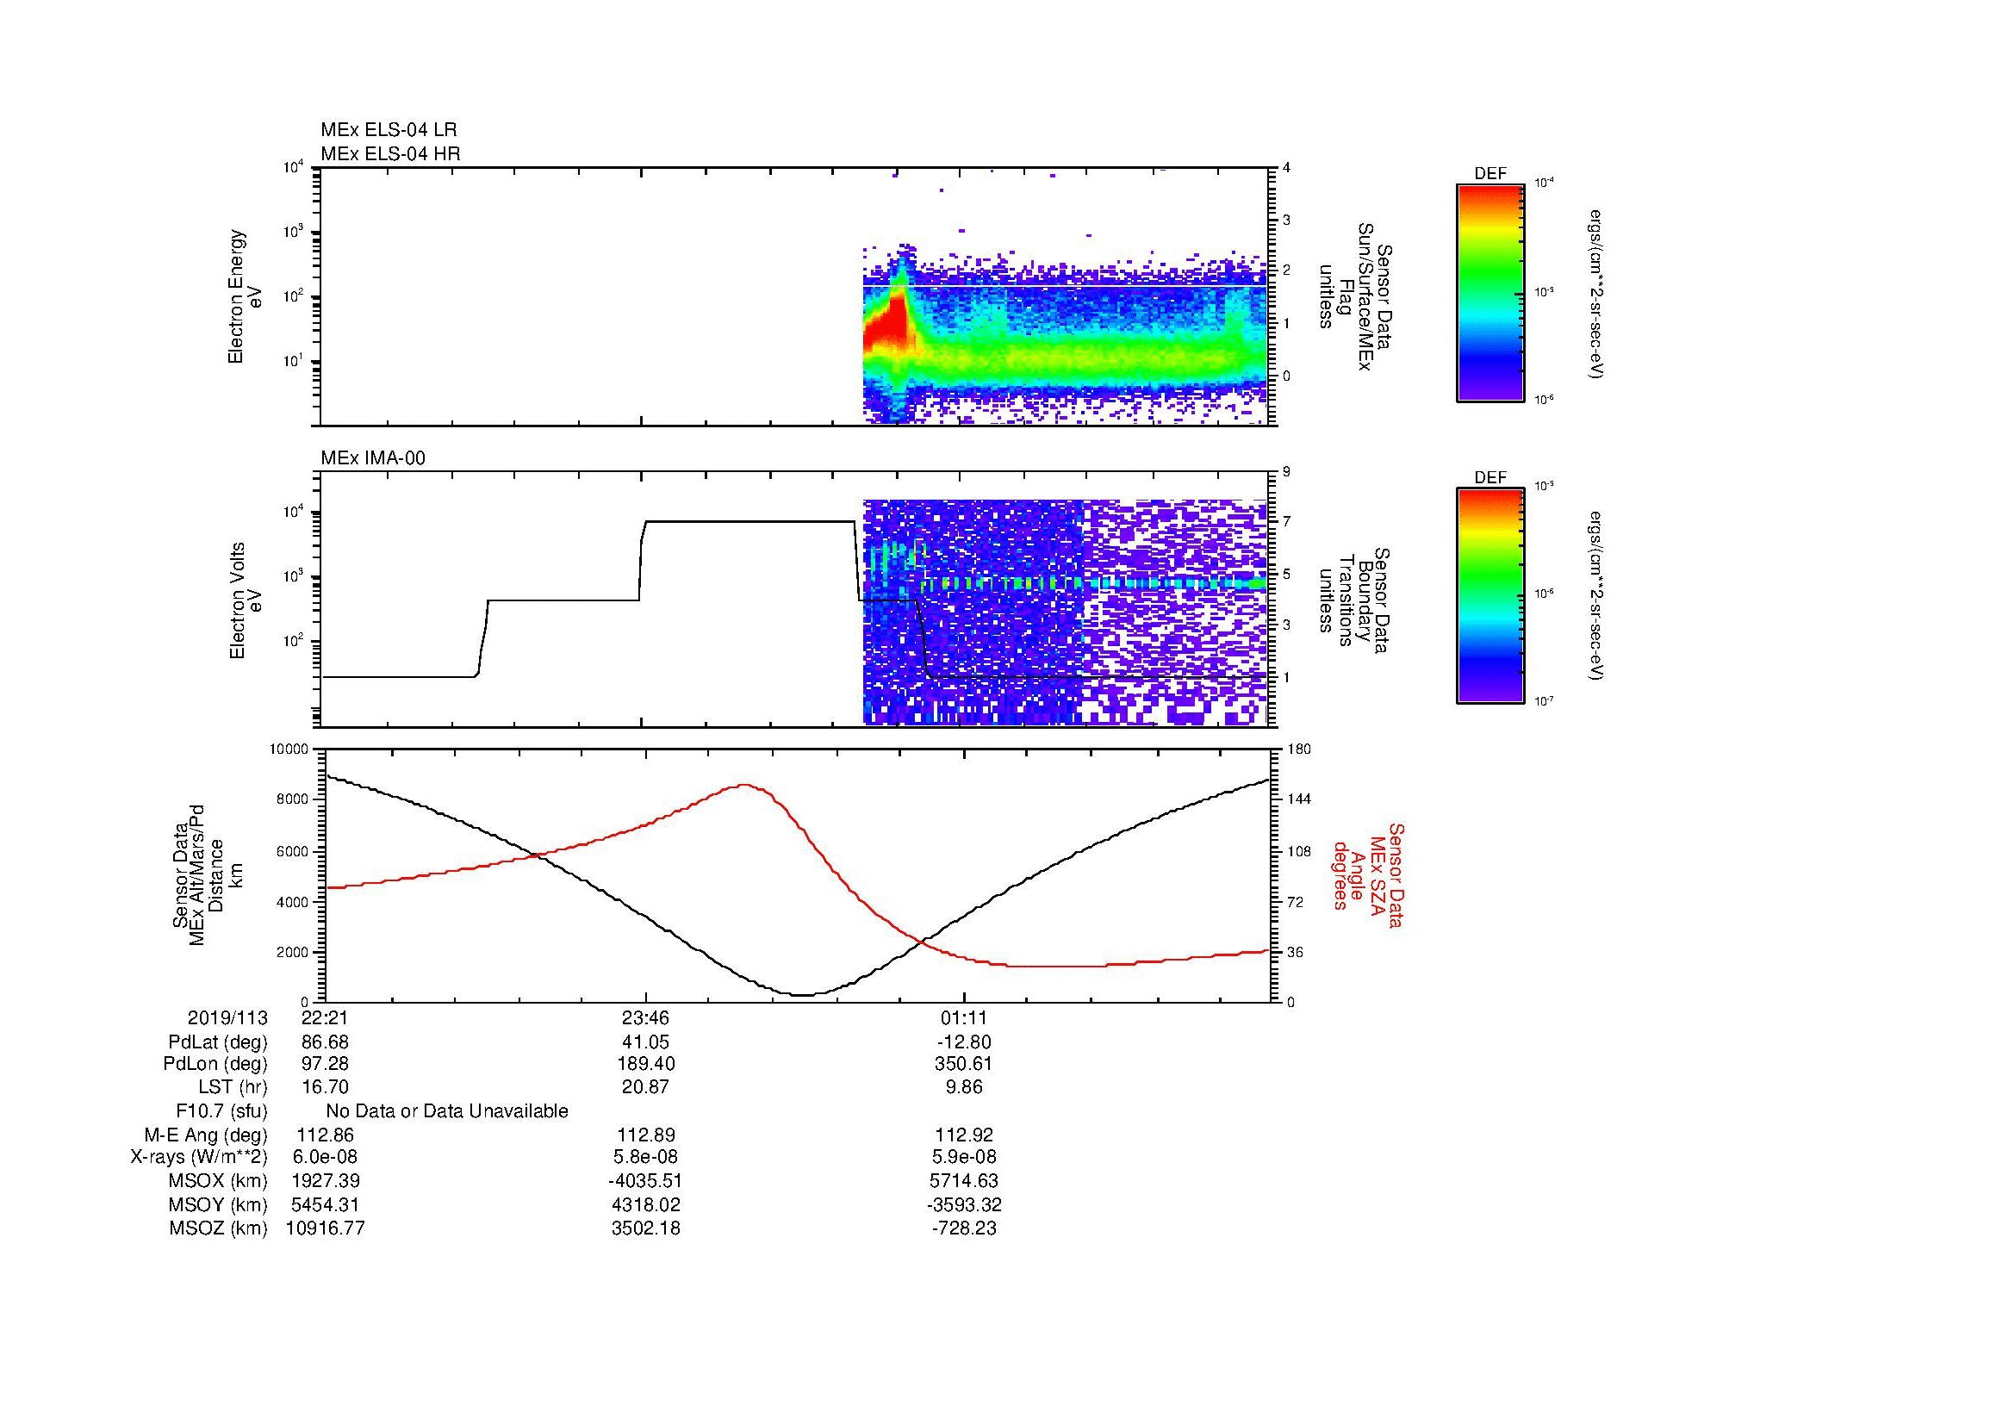Click the time tick '01:11'
Image resolution: width=2015 pixels, height=1424 pixels.
(965, 1017)
